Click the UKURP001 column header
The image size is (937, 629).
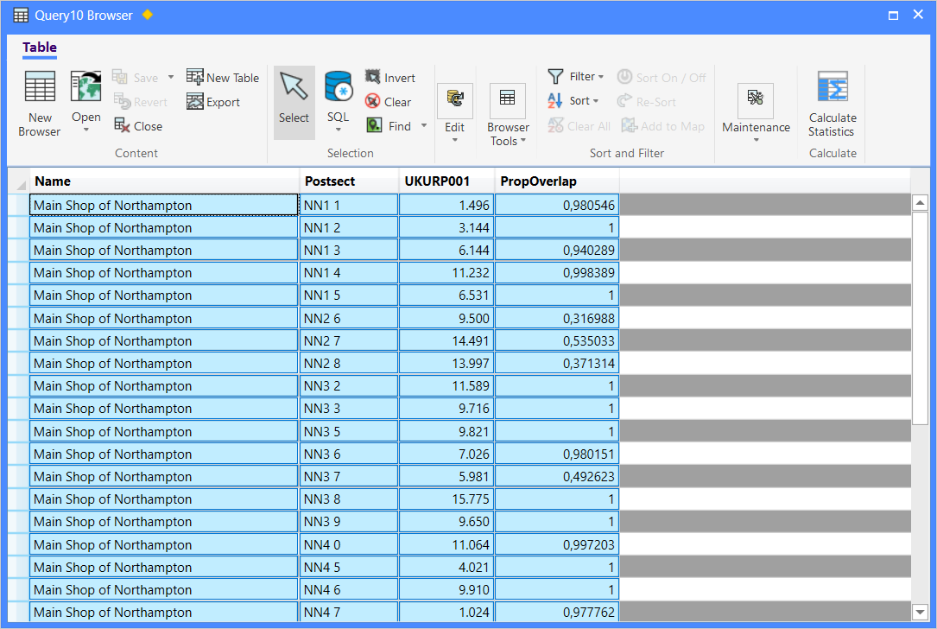click(447, 181)
